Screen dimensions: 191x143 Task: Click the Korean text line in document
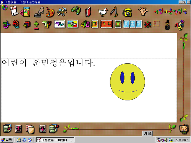coord(48,63)
